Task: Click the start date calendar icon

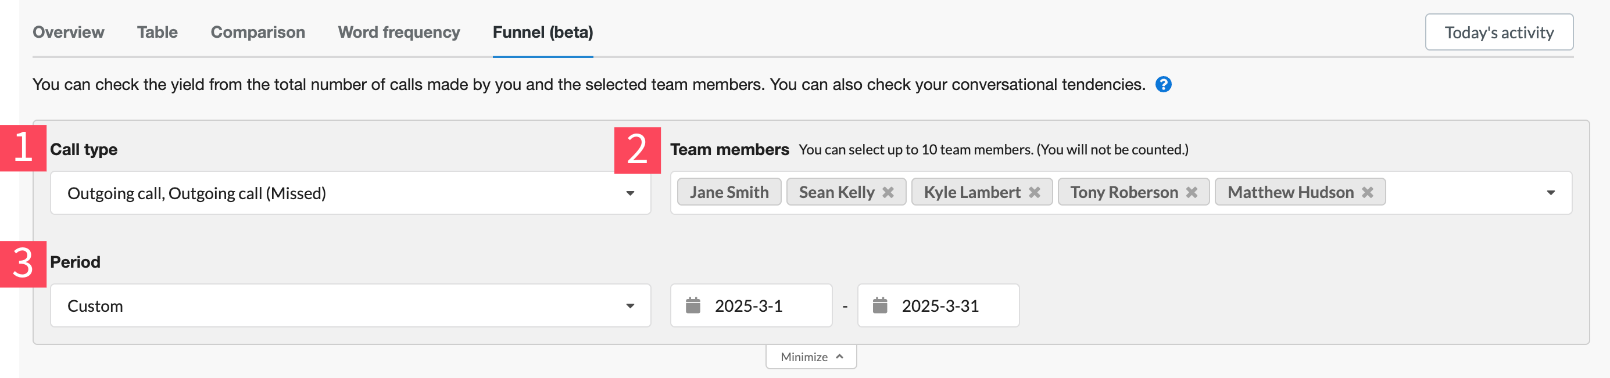Action: pos(693,305)
